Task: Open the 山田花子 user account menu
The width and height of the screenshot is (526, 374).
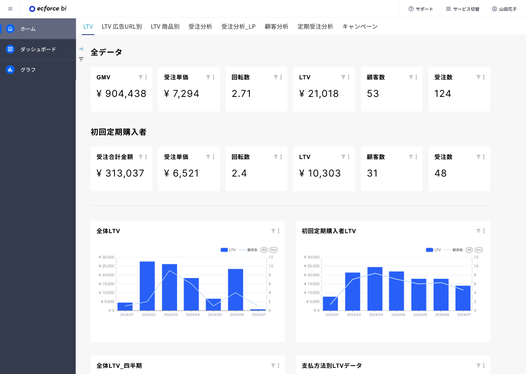Action: click(x=504, y=9)
